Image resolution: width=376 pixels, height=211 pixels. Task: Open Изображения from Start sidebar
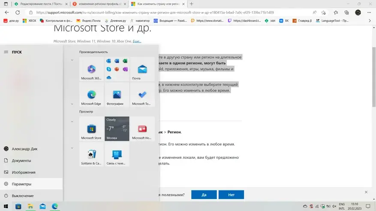31,172
